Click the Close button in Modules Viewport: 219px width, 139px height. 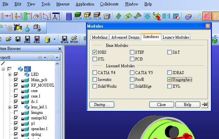click(x=162, y=105)
